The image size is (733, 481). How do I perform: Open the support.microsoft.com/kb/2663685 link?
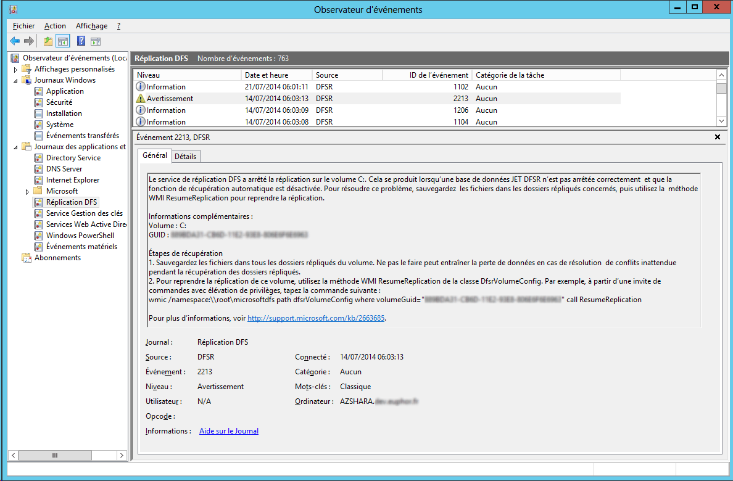pyautogui.click(x=316, y=318)
